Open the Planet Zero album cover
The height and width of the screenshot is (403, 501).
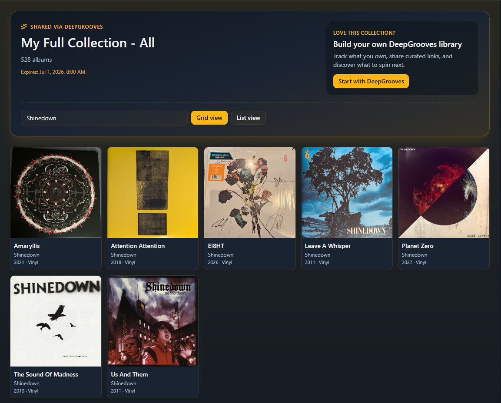(444, 192)
